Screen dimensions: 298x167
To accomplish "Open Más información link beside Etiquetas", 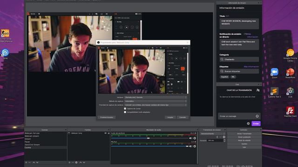I will [x=251, y=67].
